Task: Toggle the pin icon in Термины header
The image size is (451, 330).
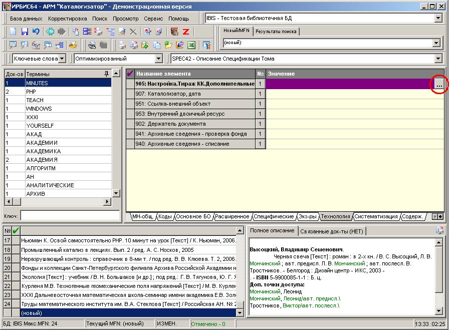Action: click(107, 74)
